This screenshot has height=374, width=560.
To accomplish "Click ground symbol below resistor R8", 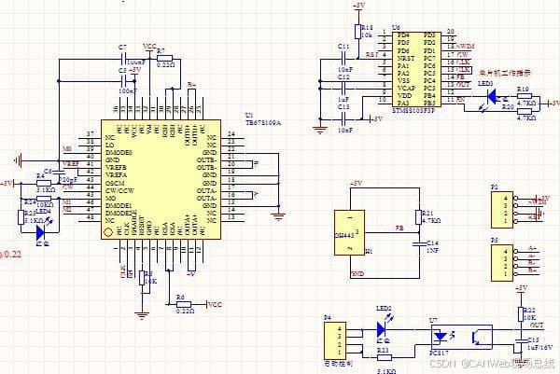I will pos(142,316).
